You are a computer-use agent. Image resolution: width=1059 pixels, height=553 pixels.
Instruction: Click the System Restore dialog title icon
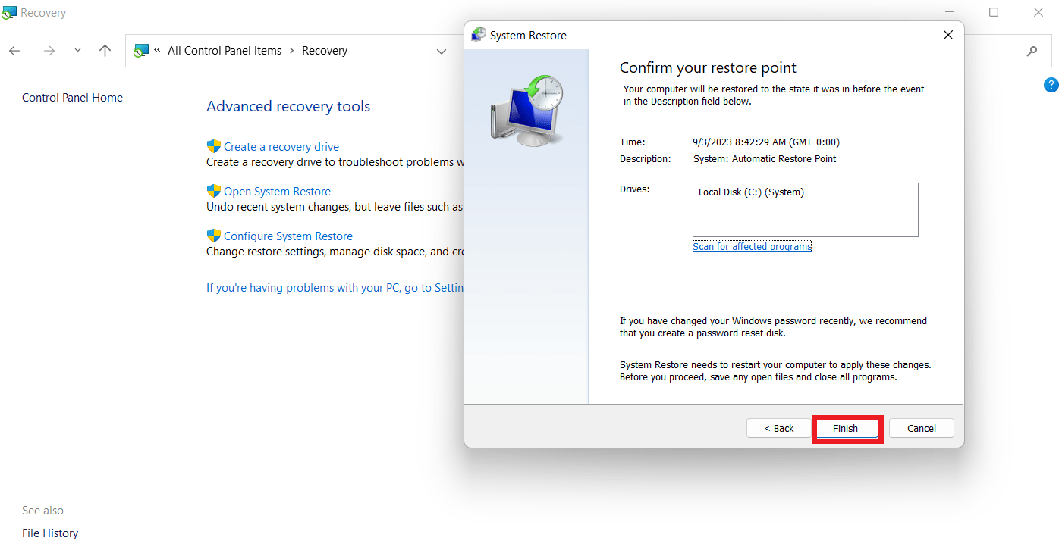point(479,35)
